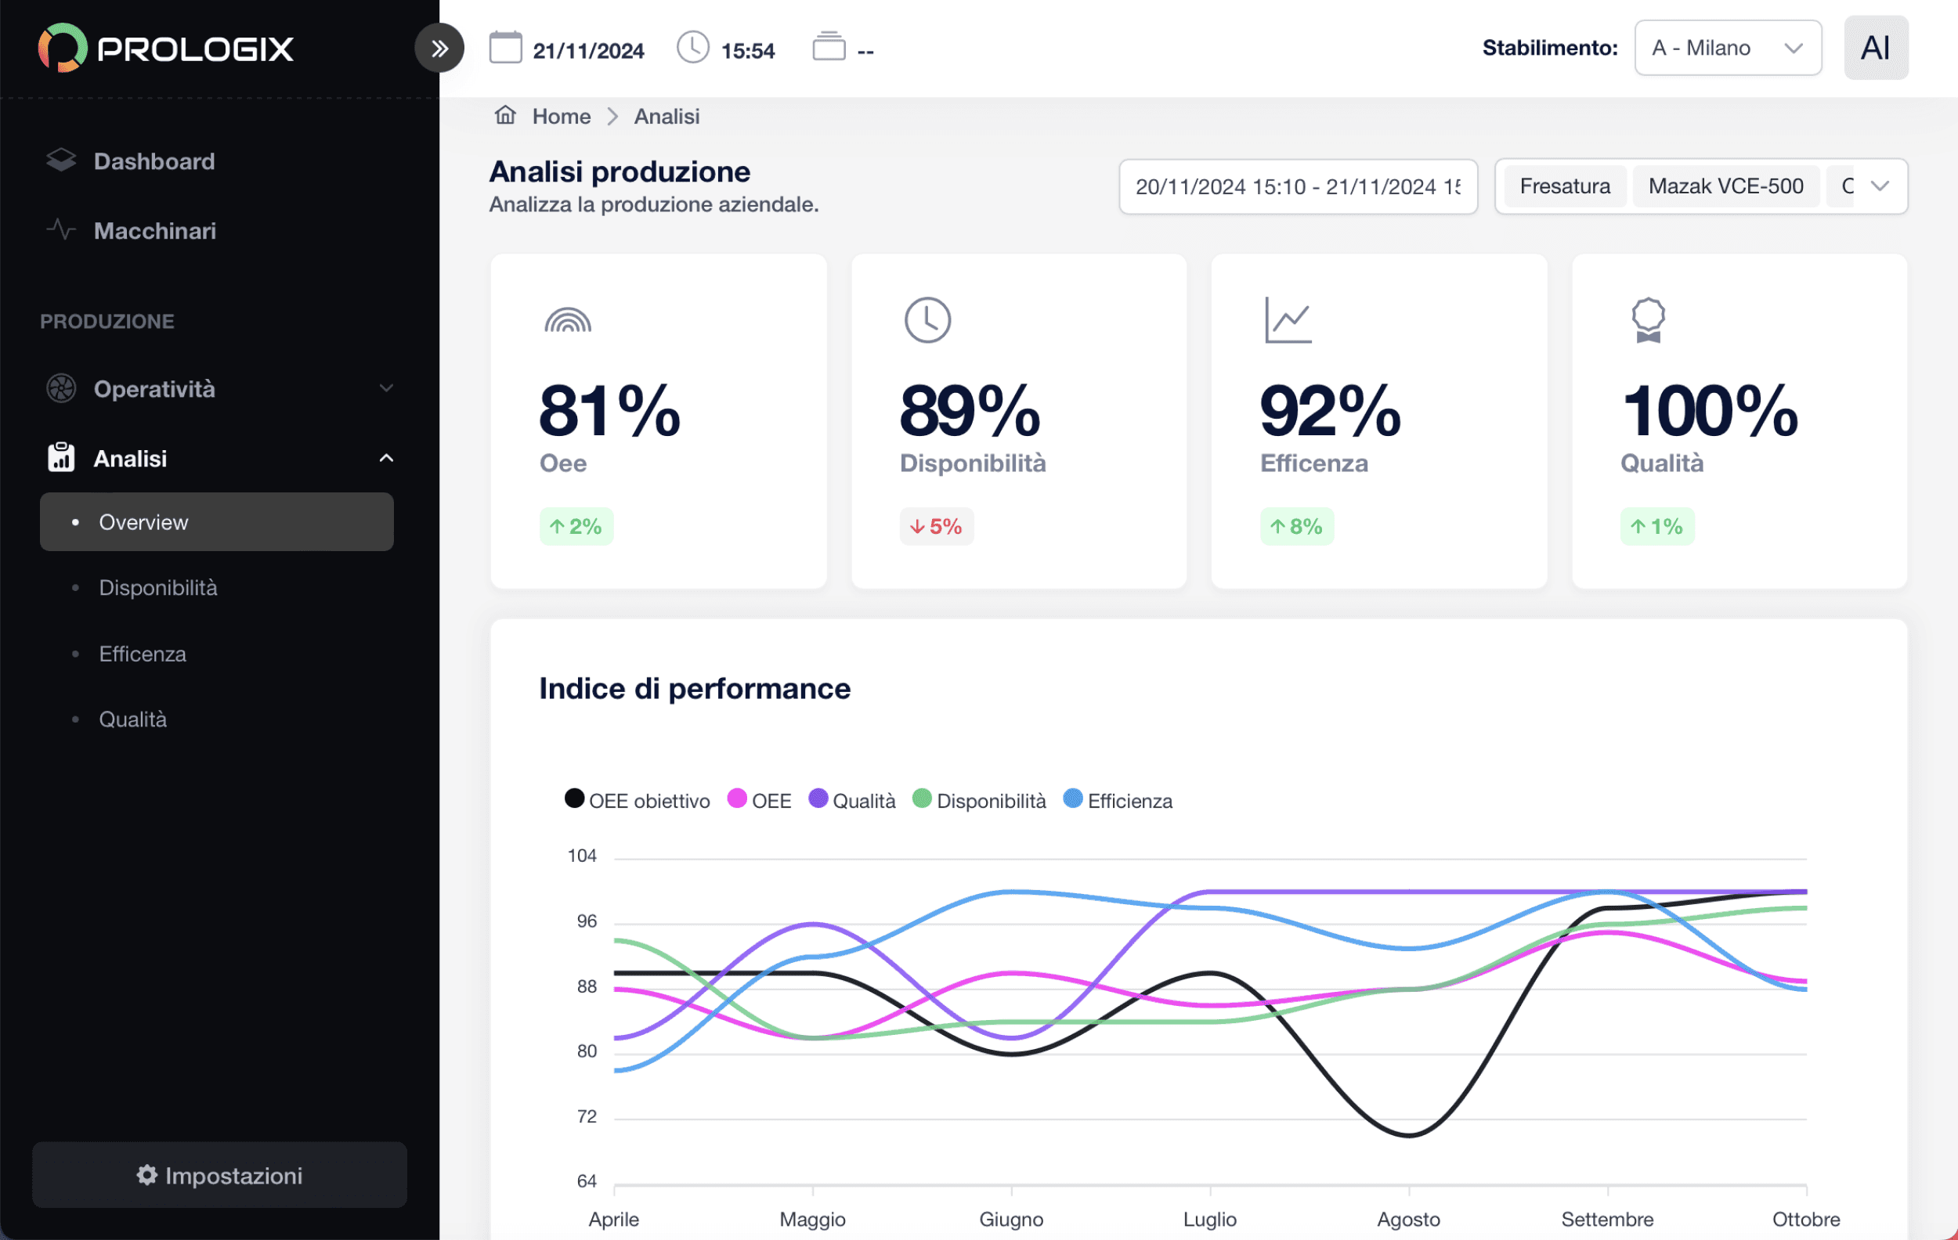Open the machine filter dropdown chevron
Screen dimensions: 1958x1240
[x=1879, y=186]
